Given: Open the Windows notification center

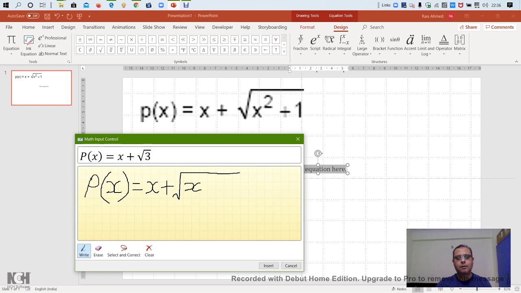Looking at the screenshot, I should click(510, 5).
